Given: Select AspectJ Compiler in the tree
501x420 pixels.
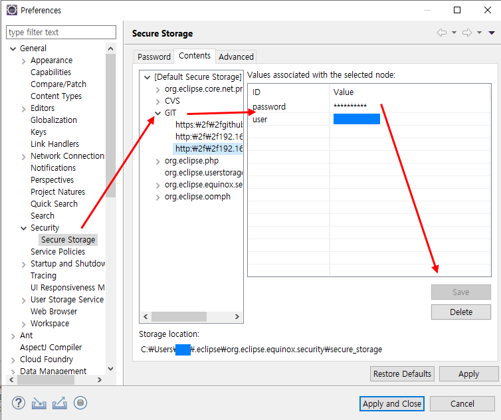Looking at the screenshot, I should [x=50, y=348].
